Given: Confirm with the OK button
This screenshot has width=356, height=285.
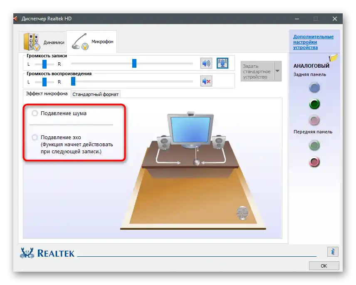Looking at the screenshot, I should (324, 266).
